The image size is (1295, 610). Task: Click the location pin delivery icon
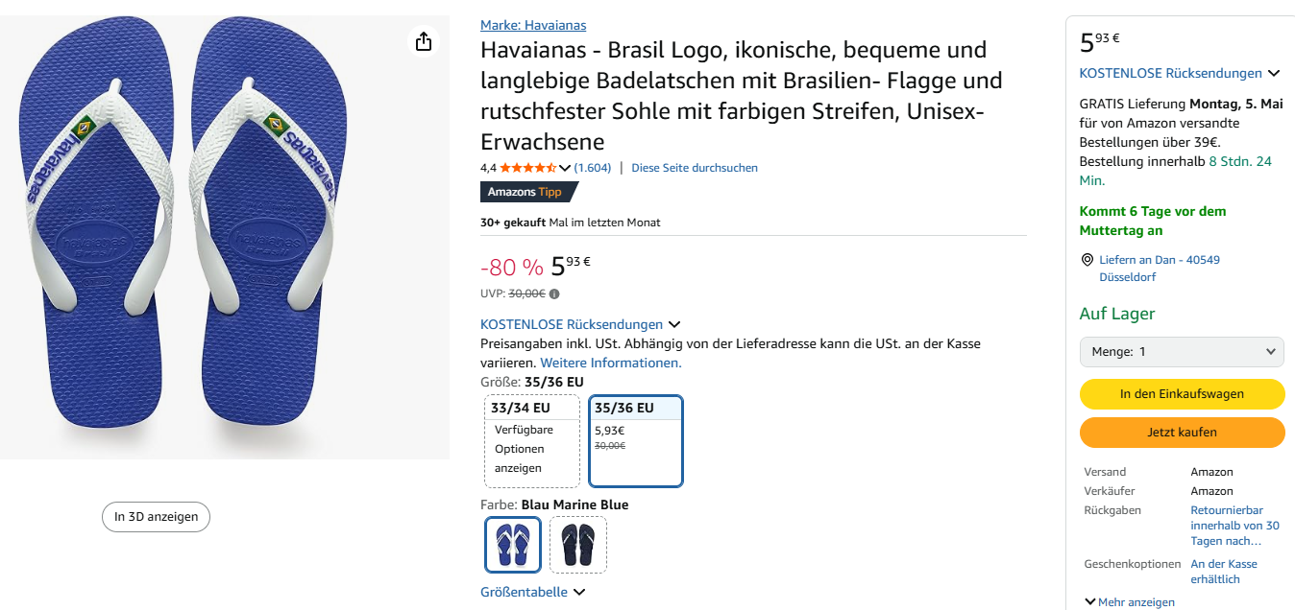[1087, 260]
